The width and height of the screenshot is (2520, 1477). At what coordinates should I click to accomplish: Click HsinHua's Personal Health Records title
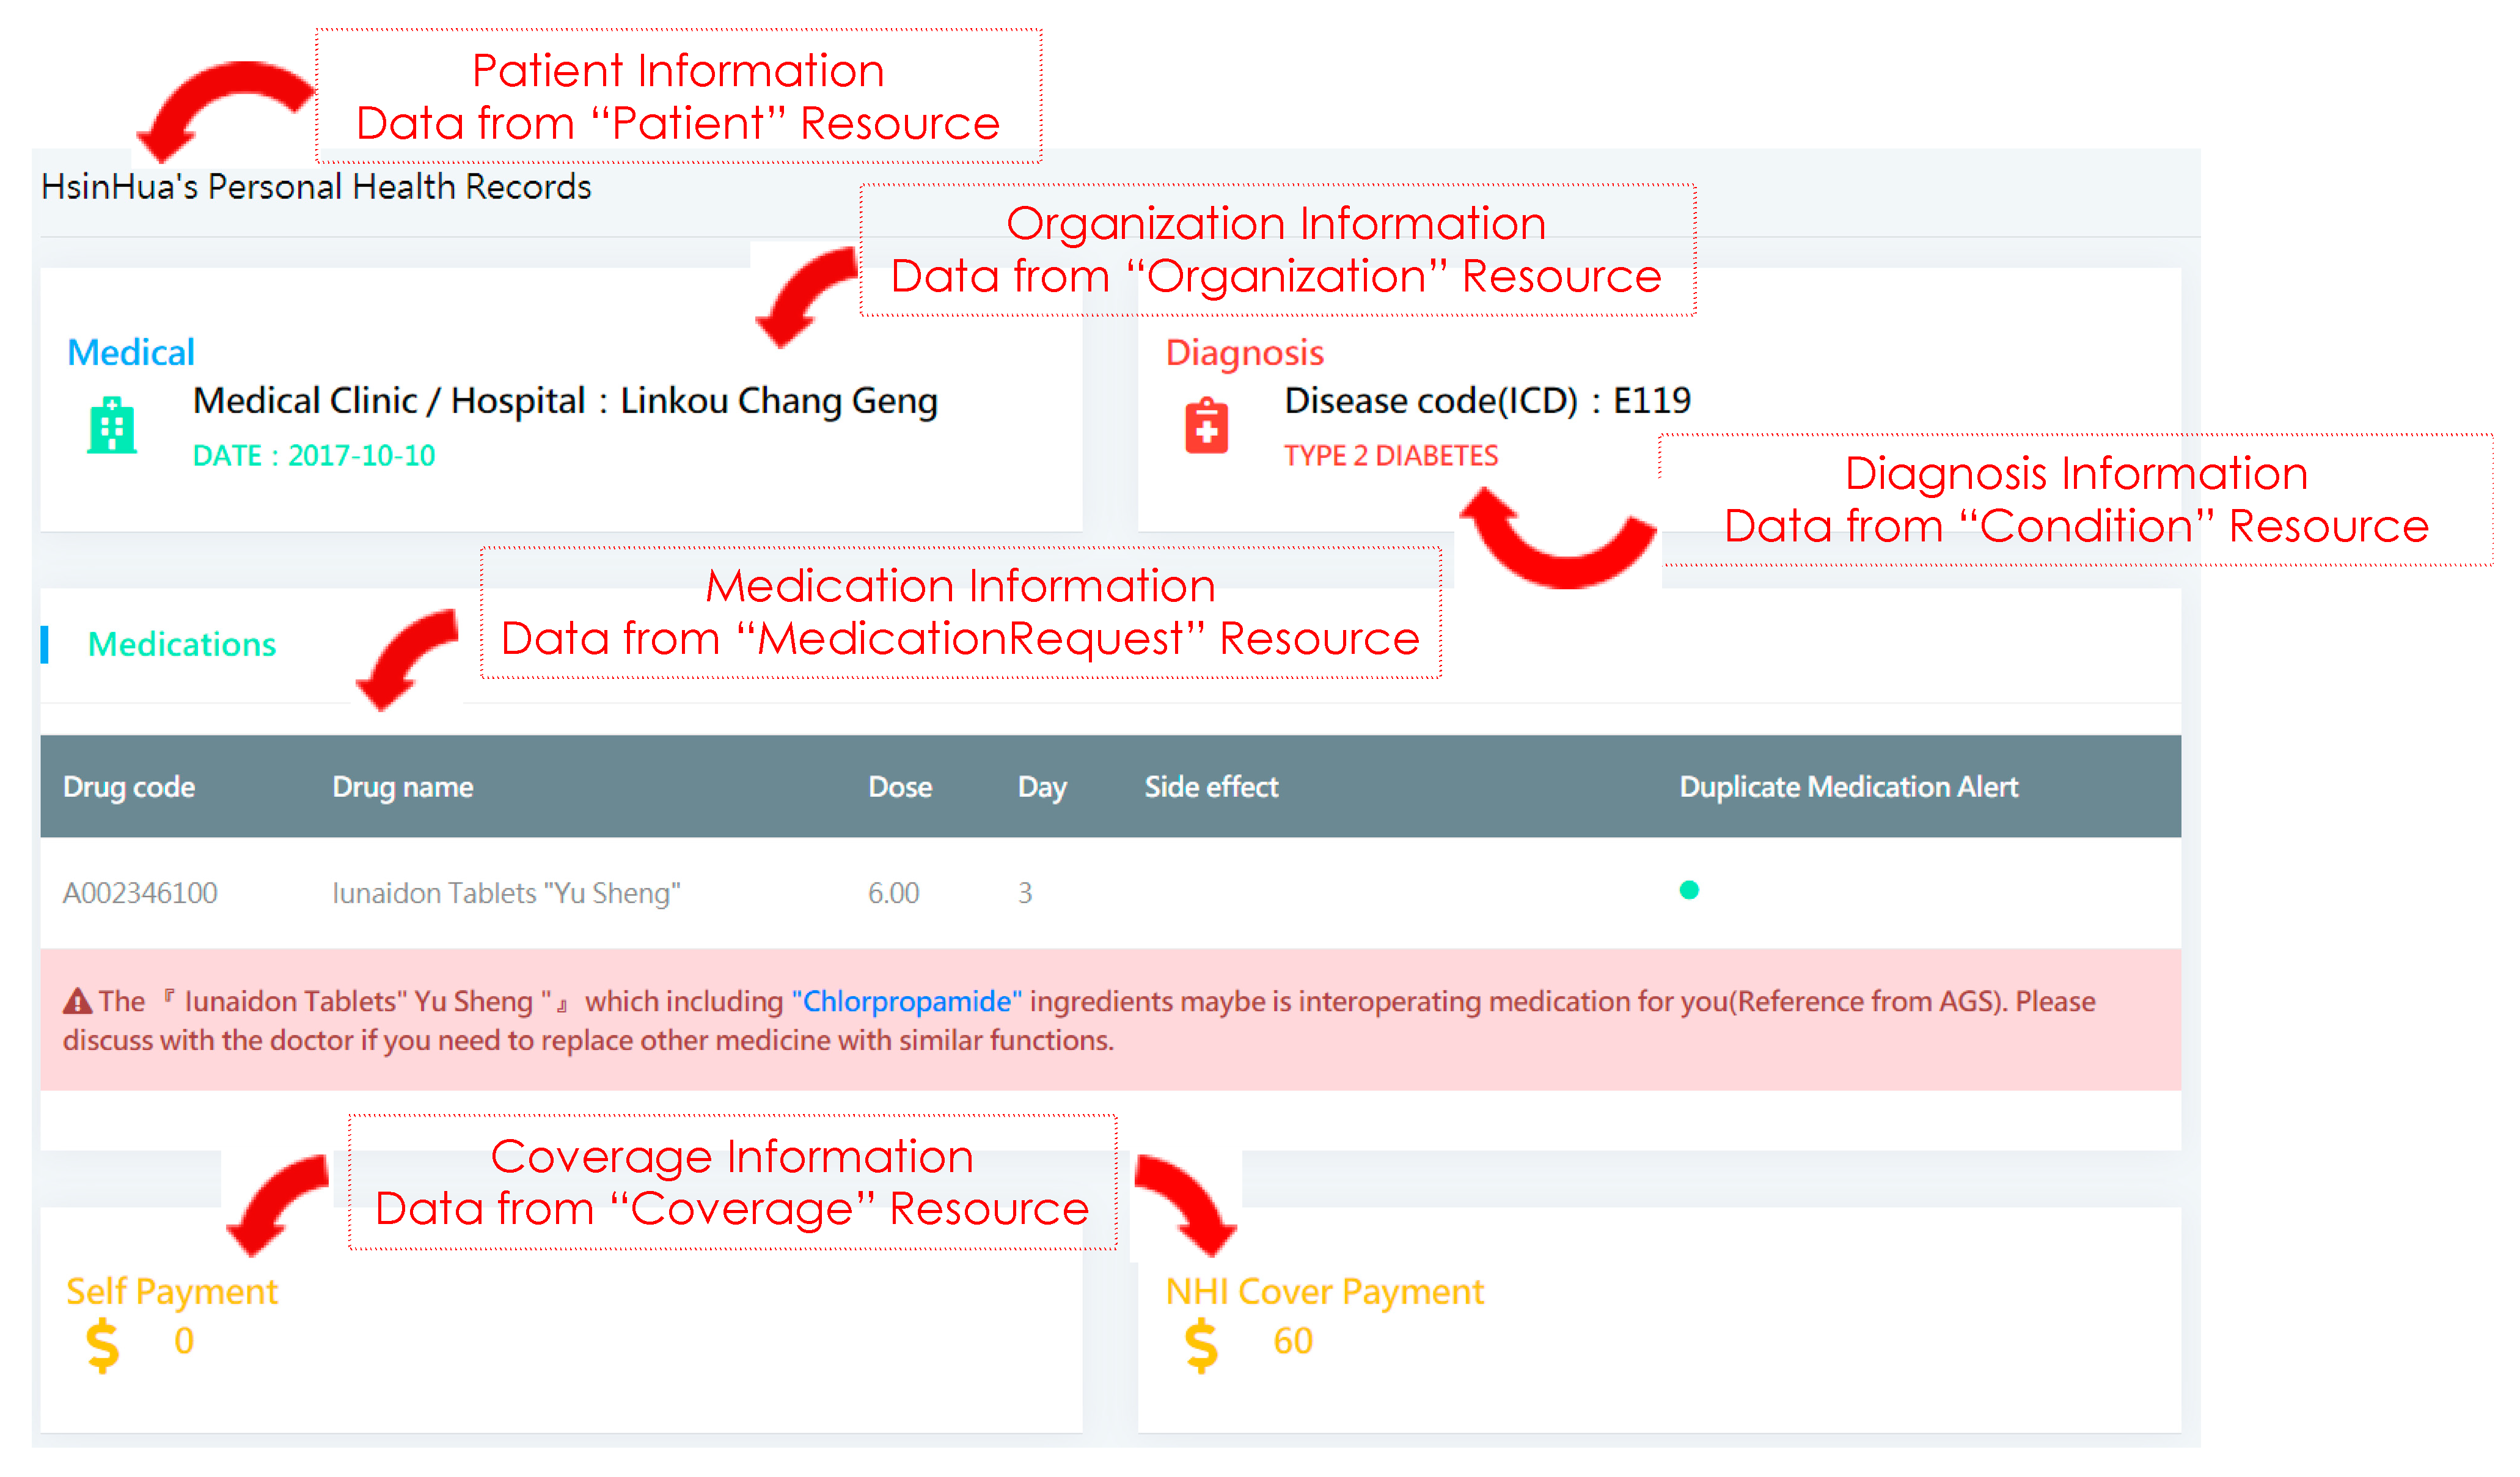[316, 187]
